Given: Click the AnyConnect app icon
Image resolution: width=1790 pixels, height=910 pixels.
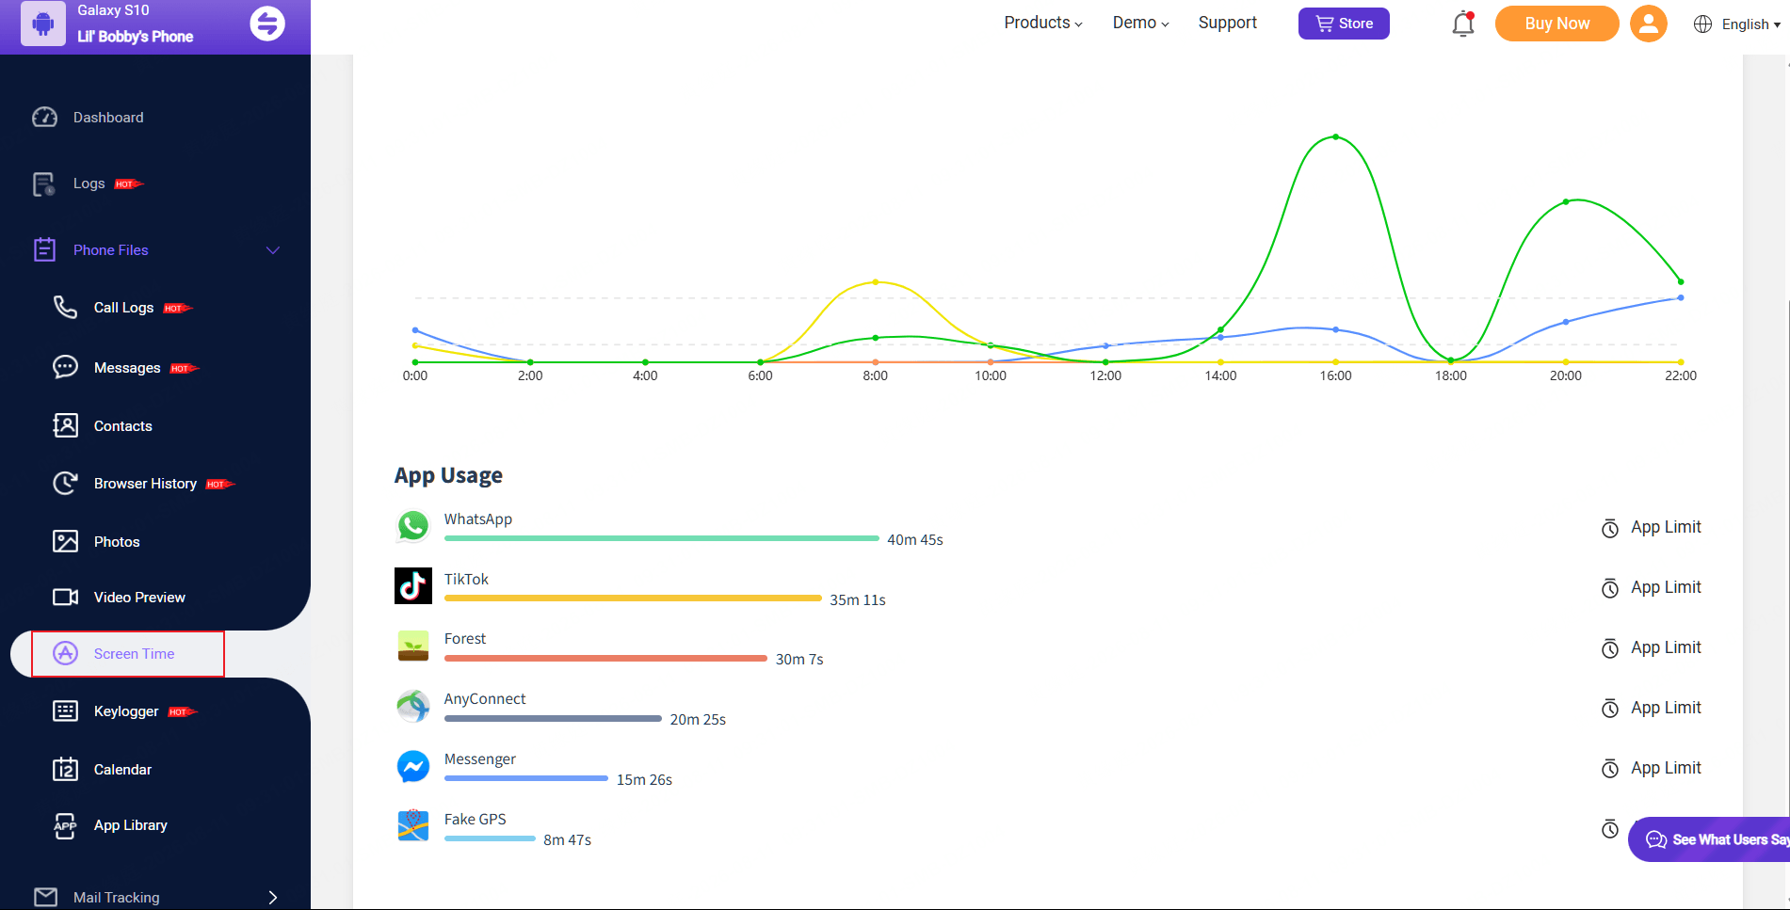Looking at the screenshot, I should (412, 706).
